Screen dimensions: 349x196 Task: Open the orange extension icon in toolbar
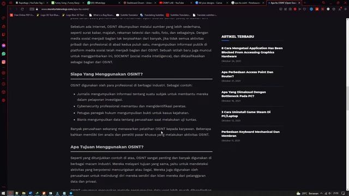[x=317, y=9]
